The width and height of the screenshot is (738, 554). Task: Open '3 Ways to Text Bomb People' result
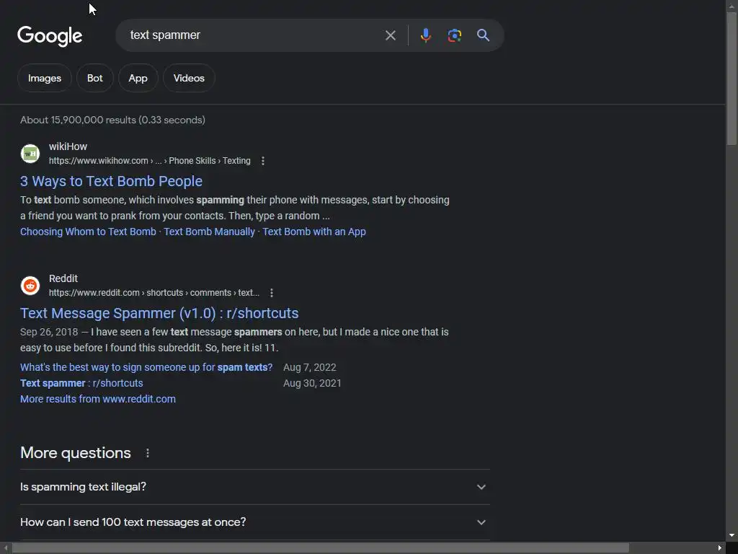[x=111, y=181]
